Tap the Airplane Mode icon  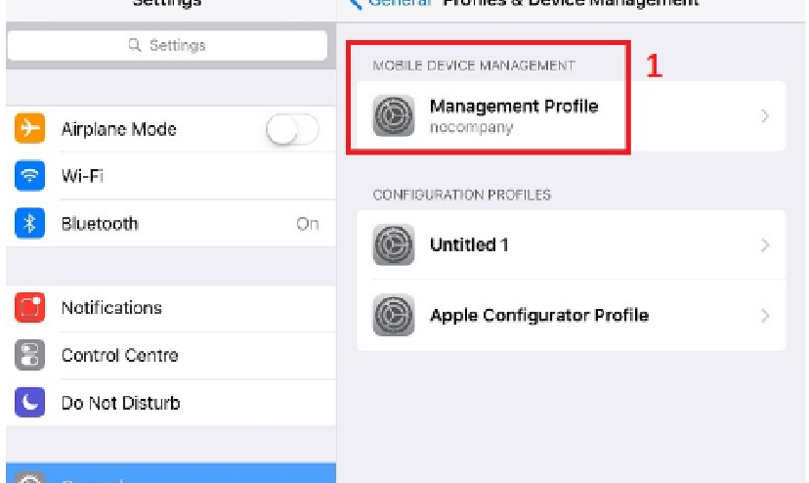(30, 129)
